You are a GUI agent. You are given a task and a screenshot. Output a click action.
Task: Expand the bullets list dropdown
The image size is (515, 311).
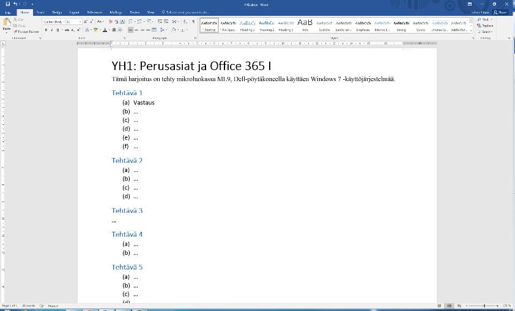click(135, 21)
